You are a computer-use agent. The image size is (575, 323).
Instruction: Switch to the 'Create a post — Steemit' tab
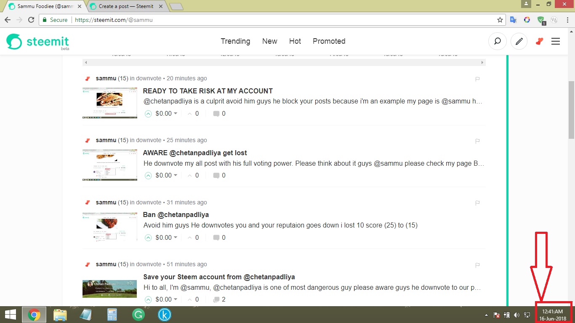tap(125, 6)
